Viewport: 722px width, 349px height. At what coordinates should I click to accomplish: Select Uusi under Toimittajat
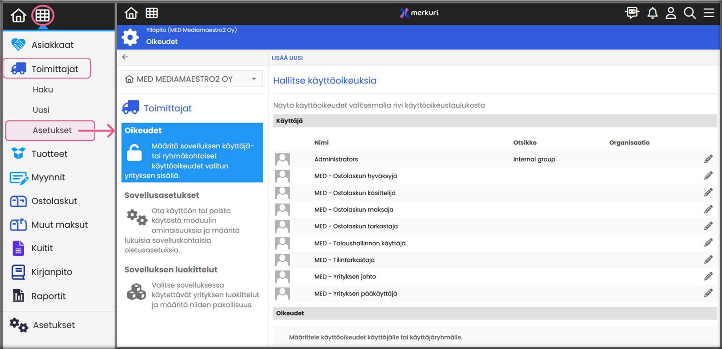coord(41,110)
